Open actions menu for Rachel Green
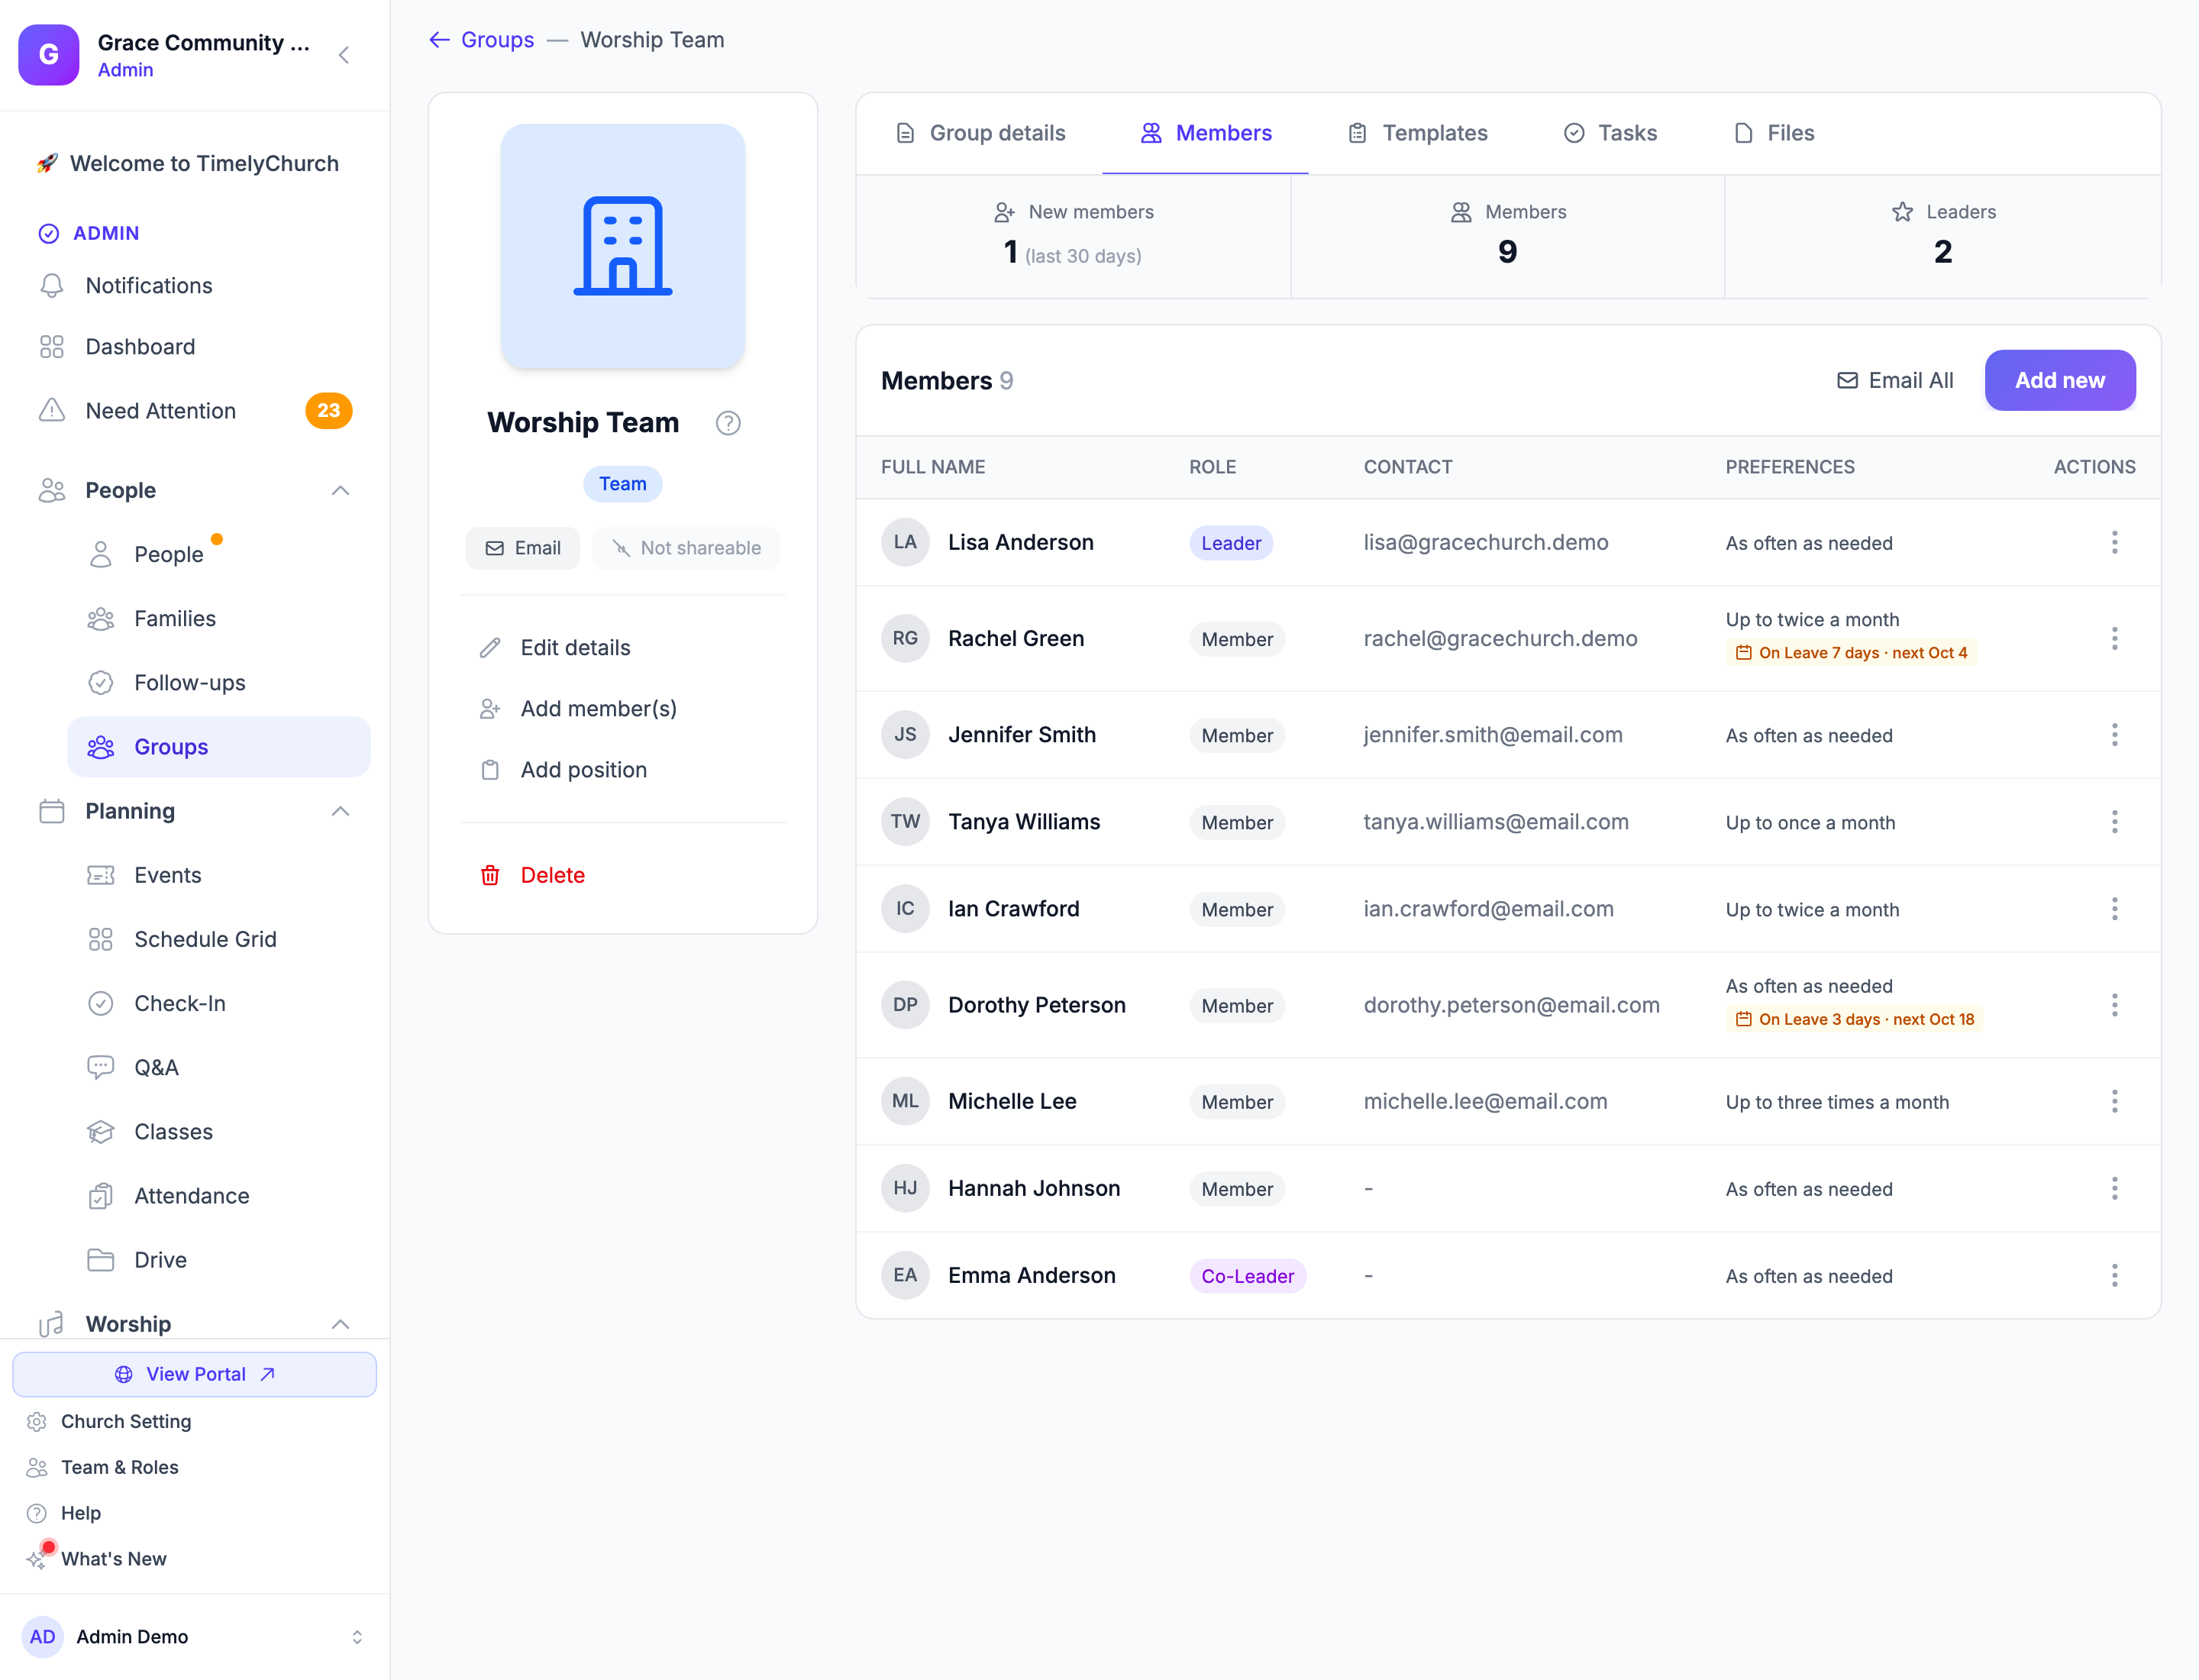The width and height of the screenshot is (2199, 1680). click(x=2114, y=638)
